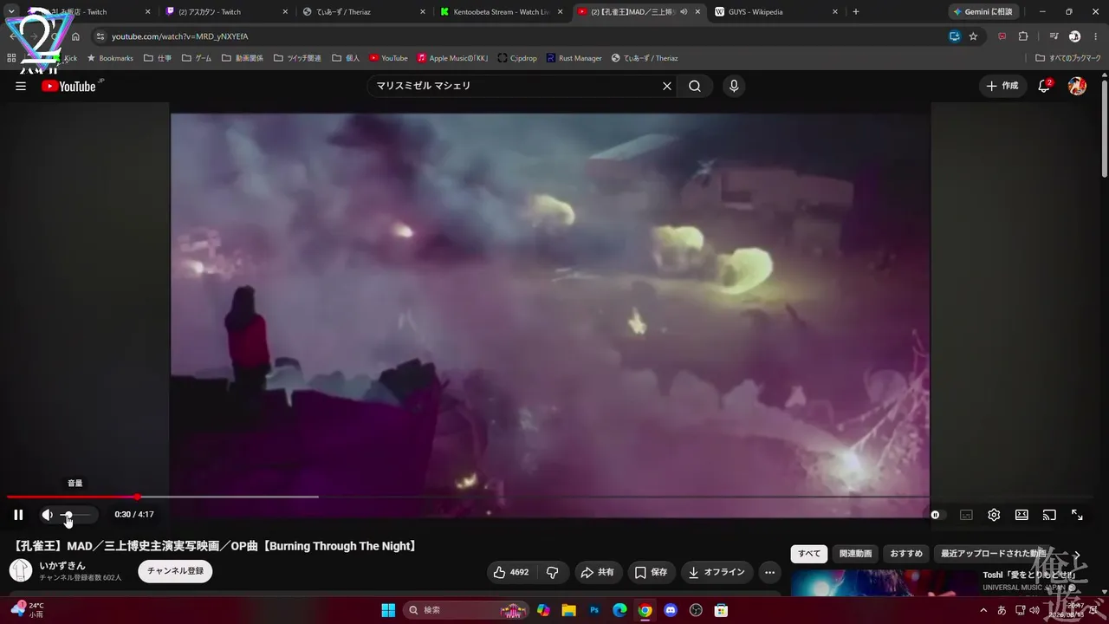Dislike the video

point(552,572)
